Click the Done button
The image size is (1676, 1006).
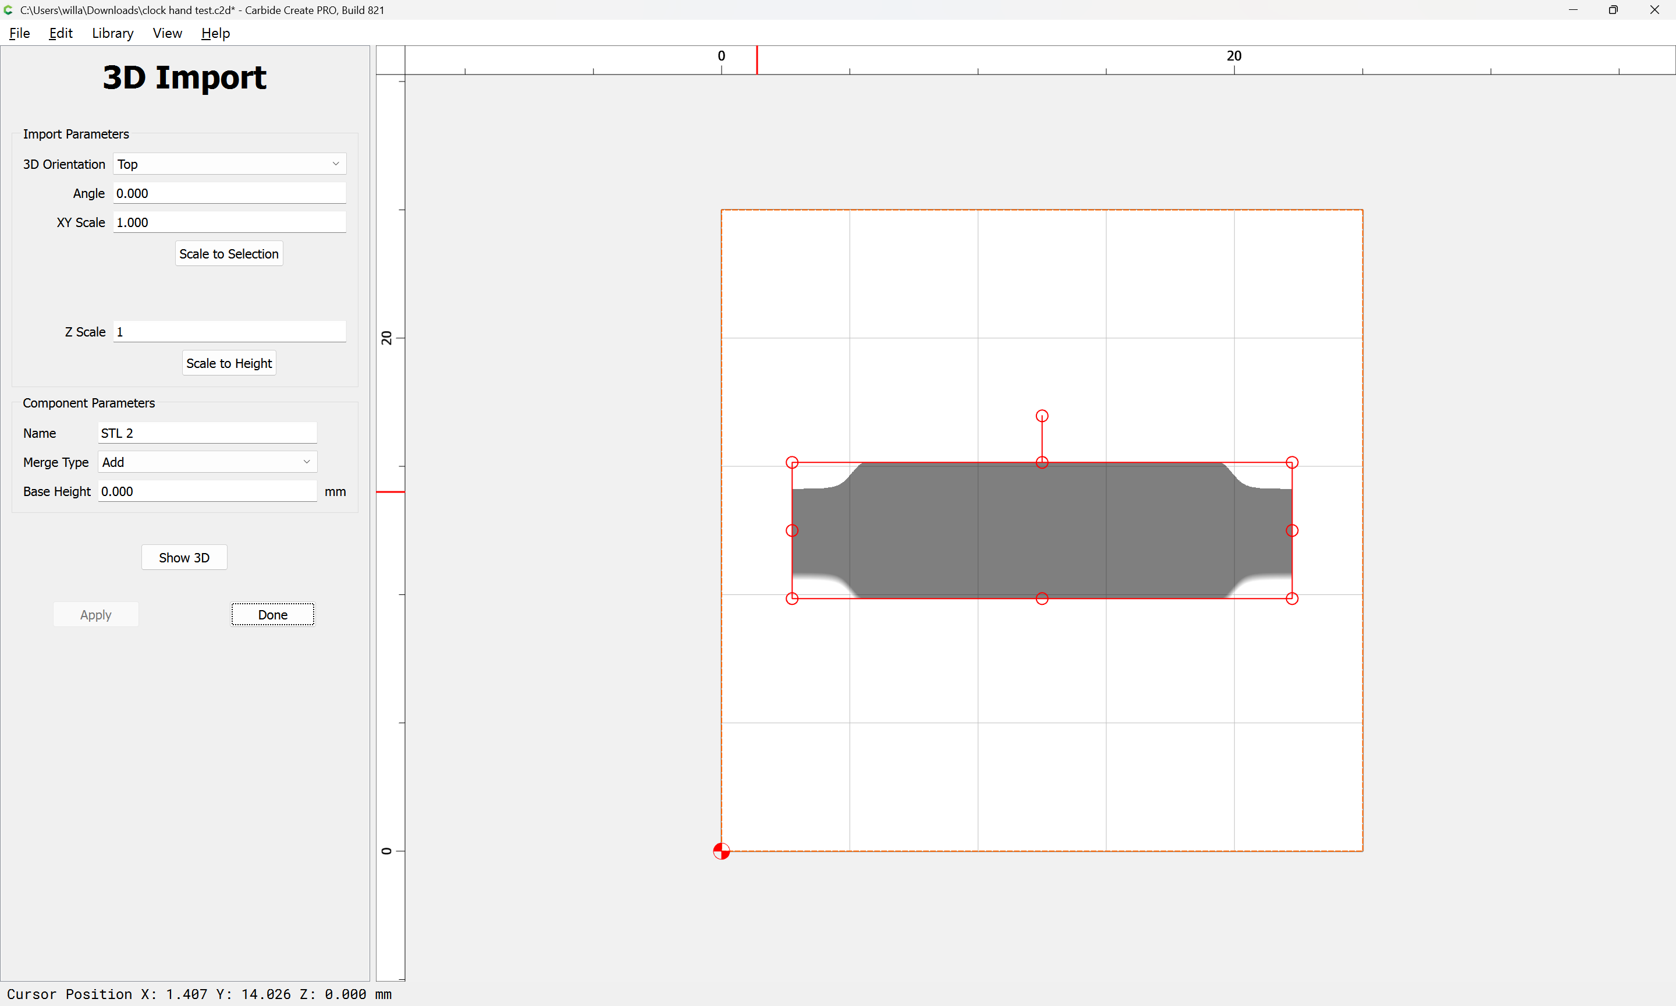click(272, 614)
